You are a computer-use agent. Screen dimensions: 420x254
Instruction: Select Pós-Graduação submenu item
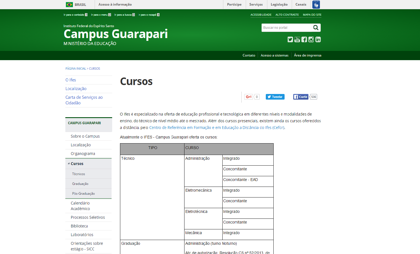point(83,194)
